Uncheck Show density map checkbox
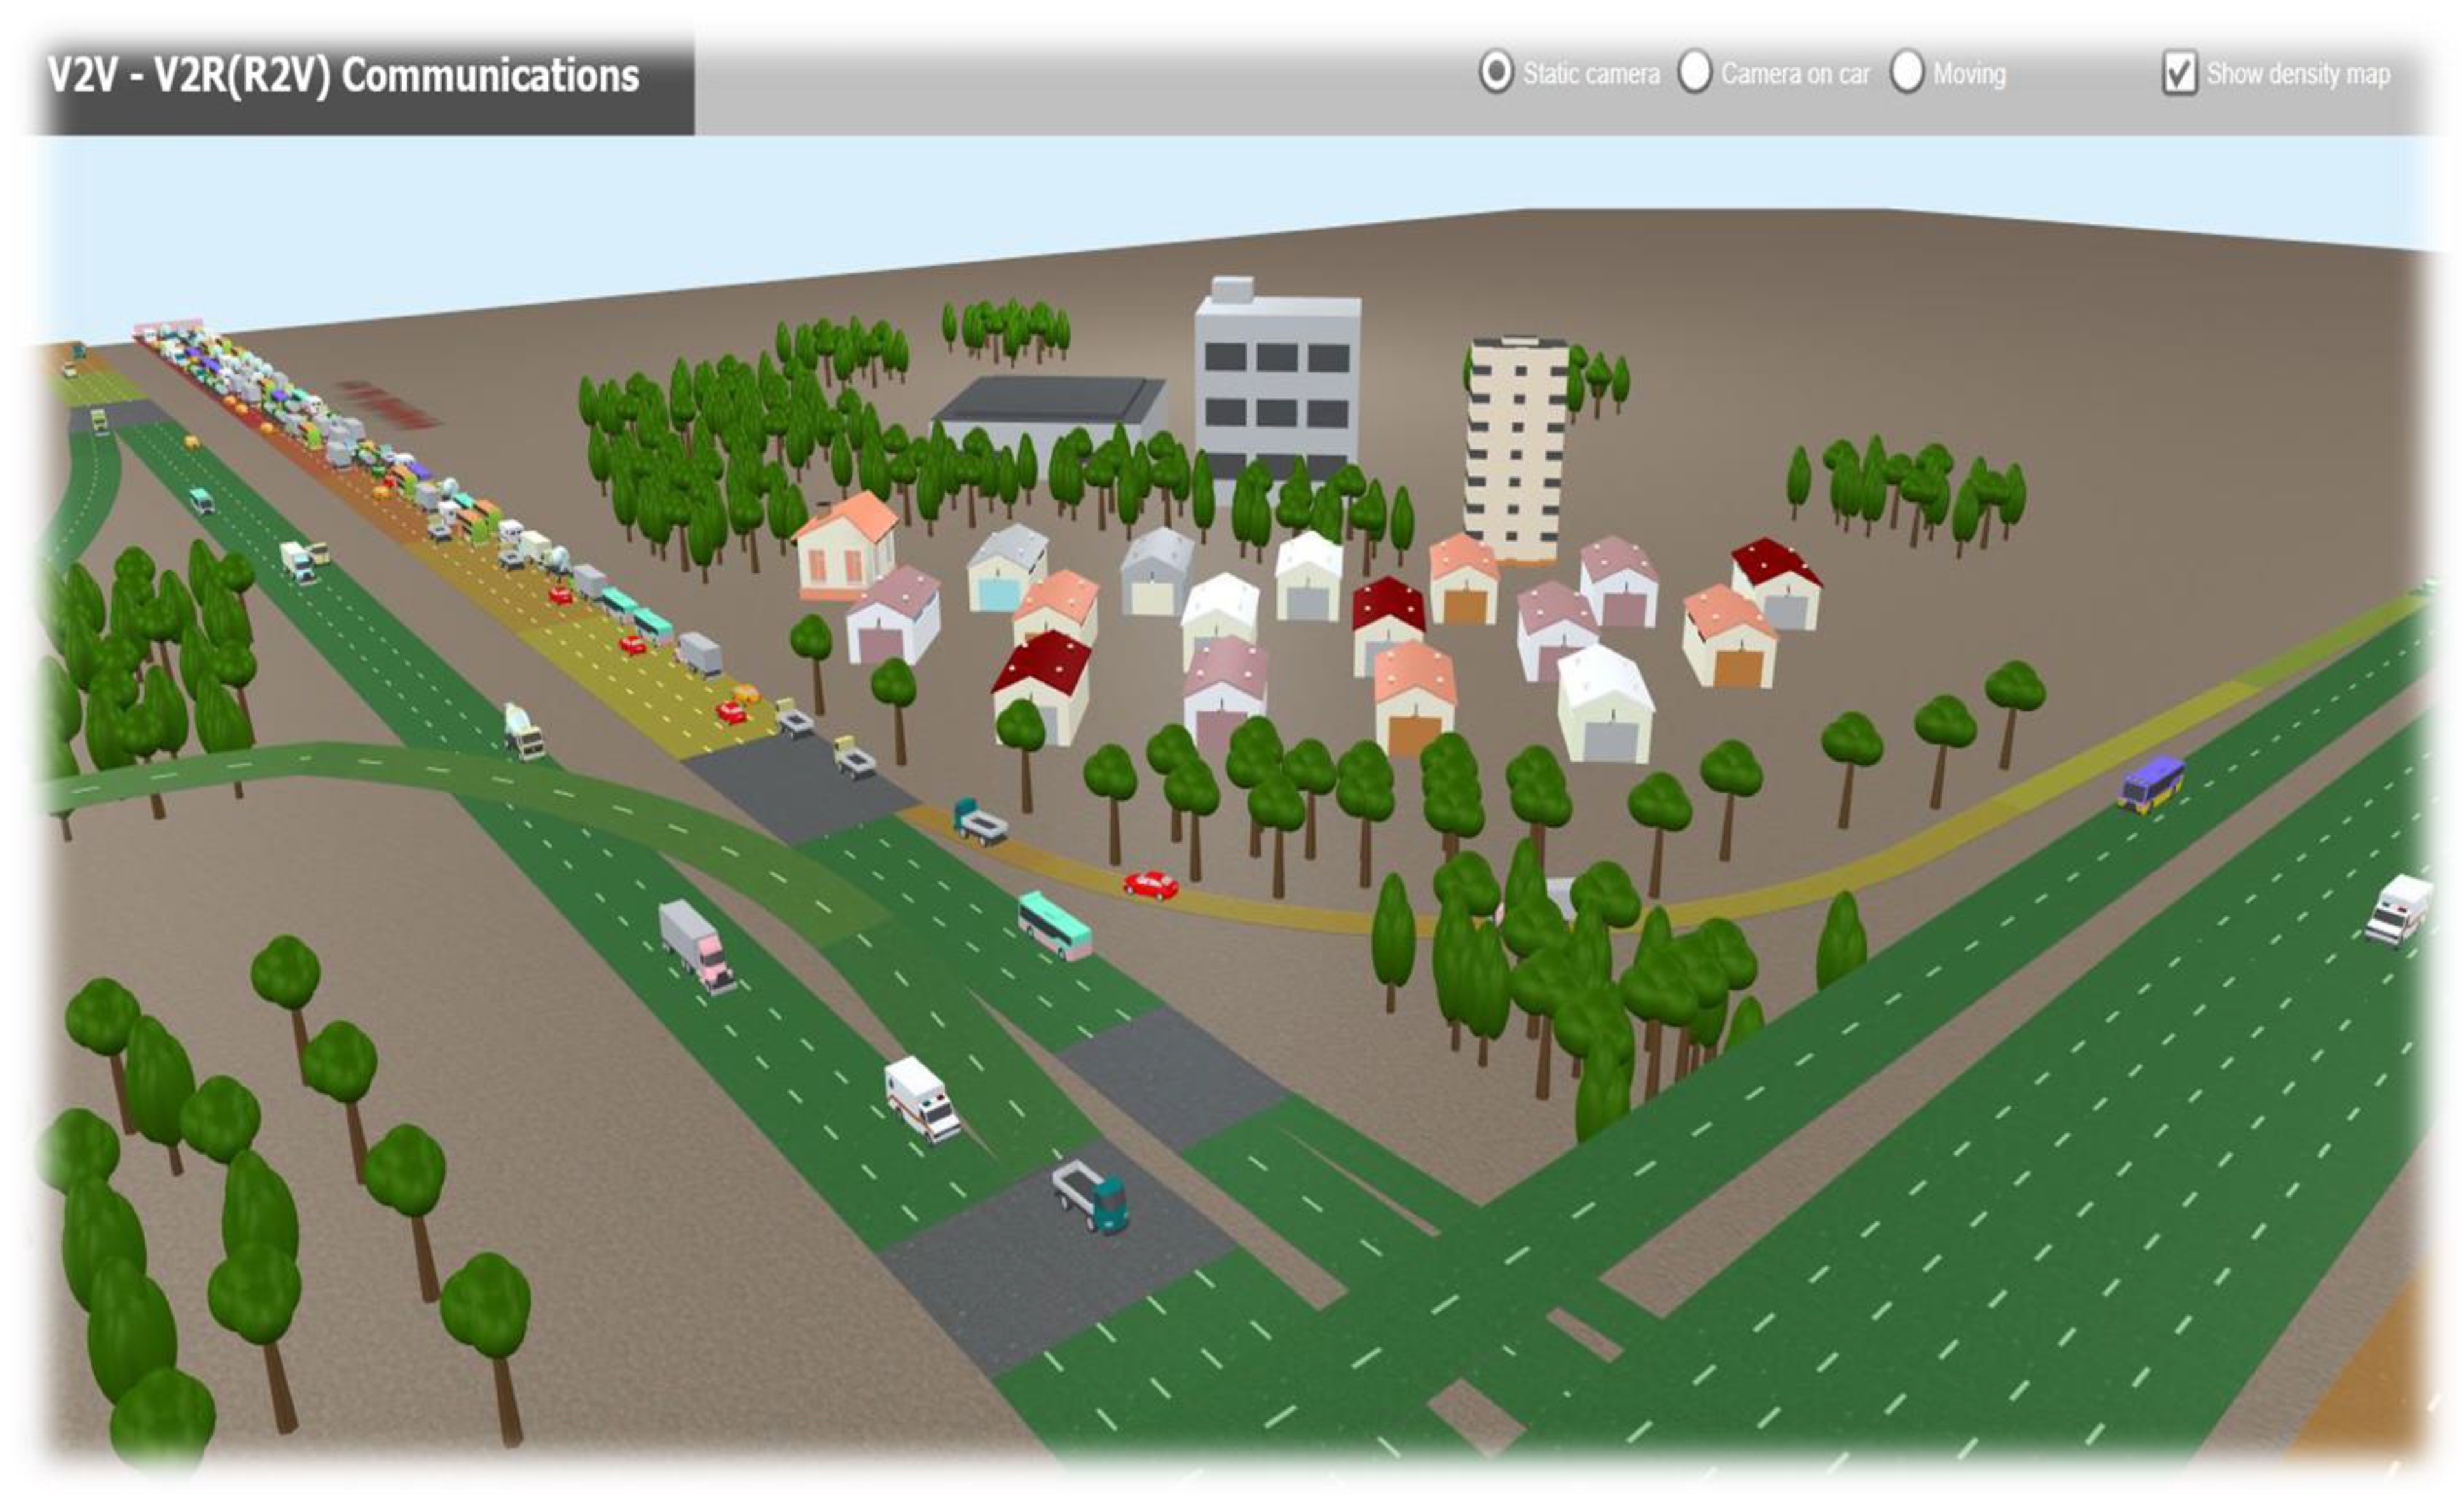This screenshot has width=2464, height=1509. (x=2179, y=73)
